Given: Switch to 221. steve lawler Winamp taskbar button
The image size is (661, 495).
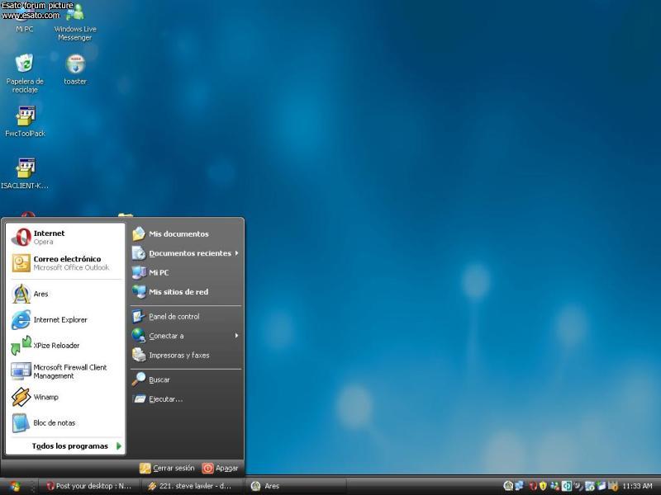Looking at the screenshot, I should tap(192, 486).
